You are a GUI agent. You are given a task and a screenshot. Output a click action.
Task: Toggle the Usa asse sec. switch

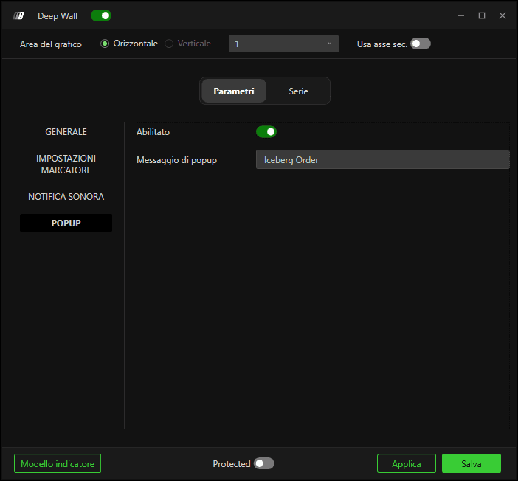pos(420,44)
